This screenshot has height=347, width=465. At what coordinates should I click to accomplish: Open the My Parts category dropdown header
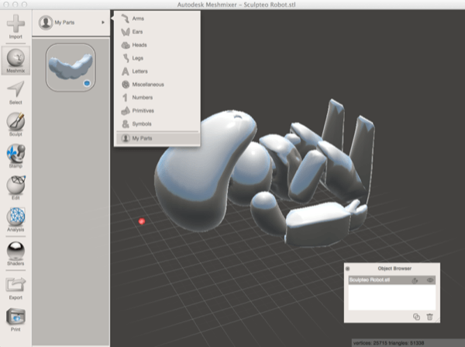[71, 23]
